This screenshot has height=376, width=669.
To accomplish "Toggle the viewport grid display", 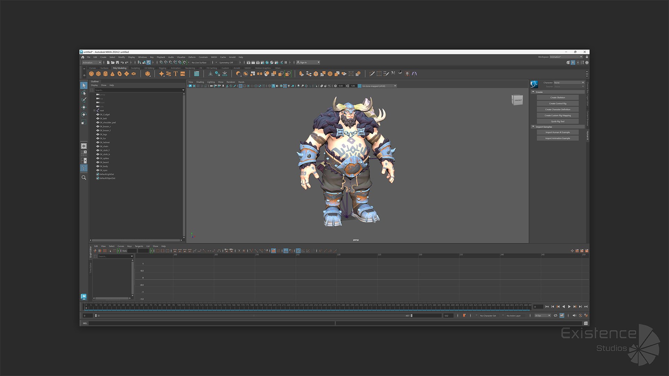I will (x=240, y=86).
